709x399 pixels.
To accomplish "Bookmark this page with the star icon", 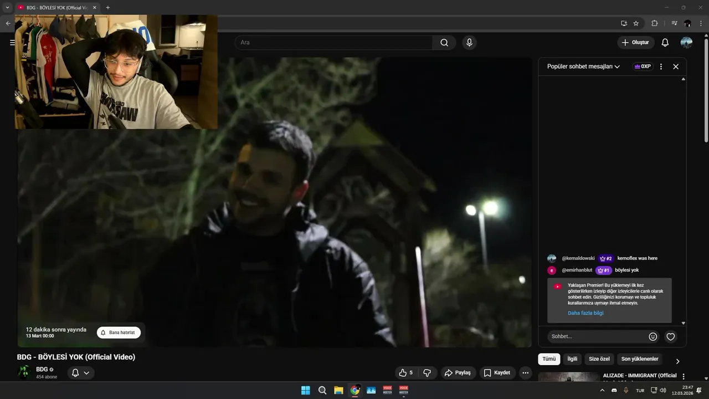I will coord(636,23).
